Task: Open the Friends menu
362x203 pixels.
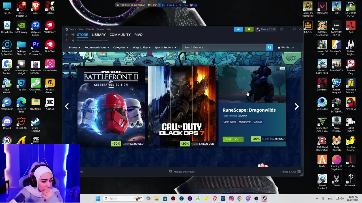Action: pos(90,29)
